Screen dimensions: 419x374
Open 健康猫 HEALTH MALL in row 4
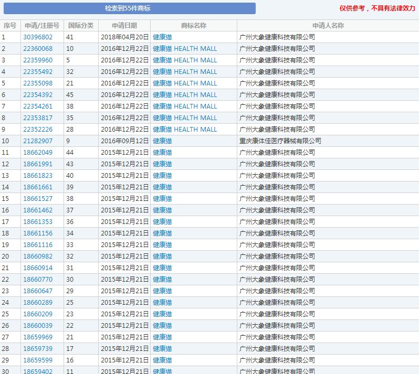pyautogui.click(x=185, y=72)
